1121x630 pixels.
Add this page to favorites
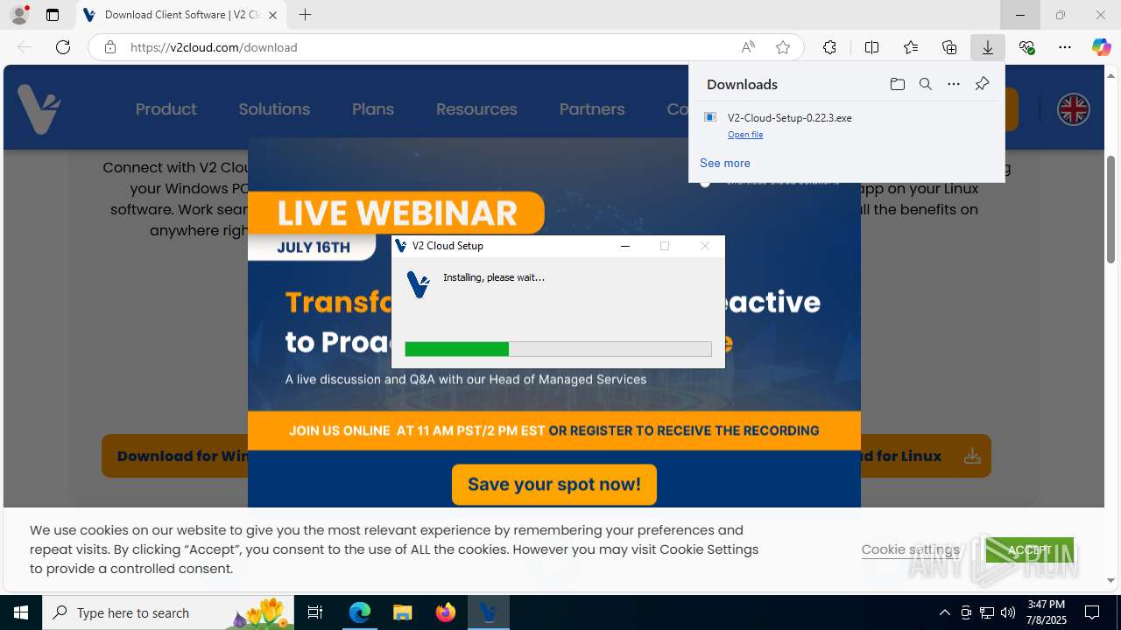(x=783, y=47)
